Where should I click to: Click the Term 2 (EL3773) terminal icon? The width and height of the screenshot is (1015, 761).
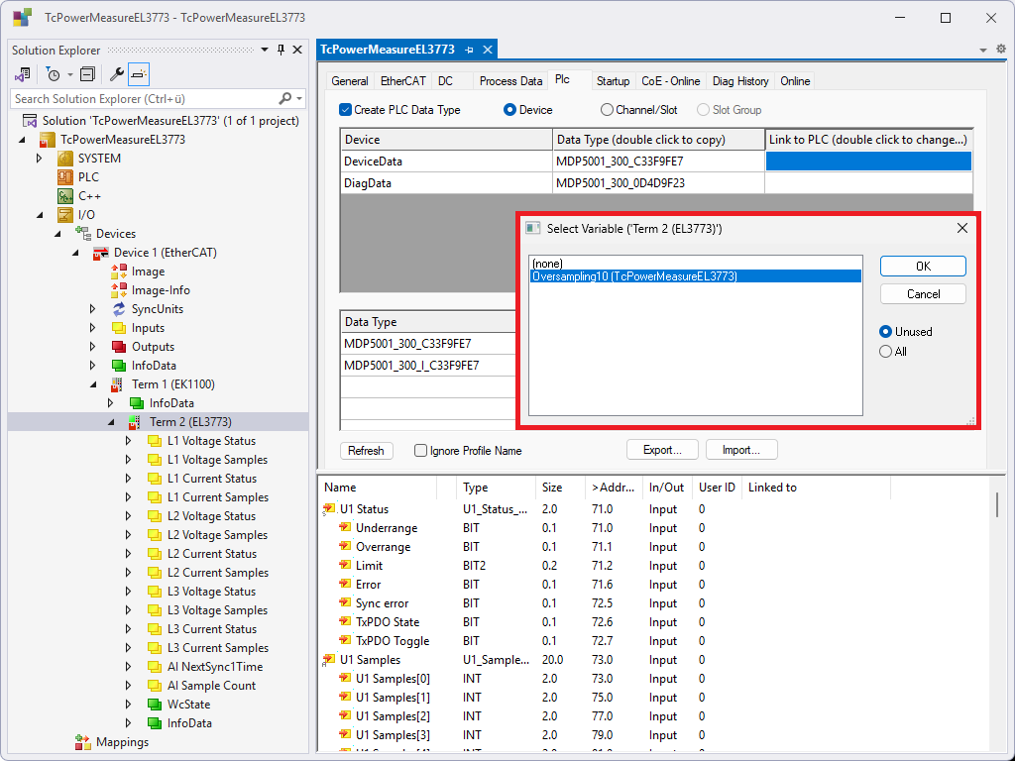point(135,422)
